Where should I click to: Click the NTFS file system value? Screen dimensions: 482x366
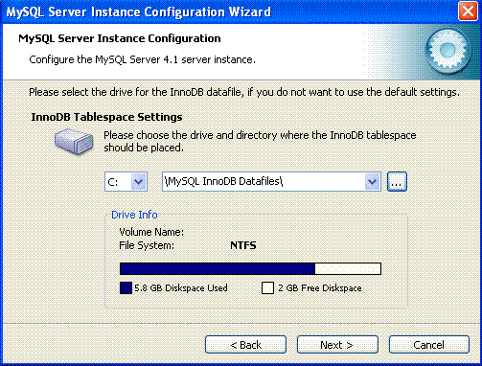(243, 245)
